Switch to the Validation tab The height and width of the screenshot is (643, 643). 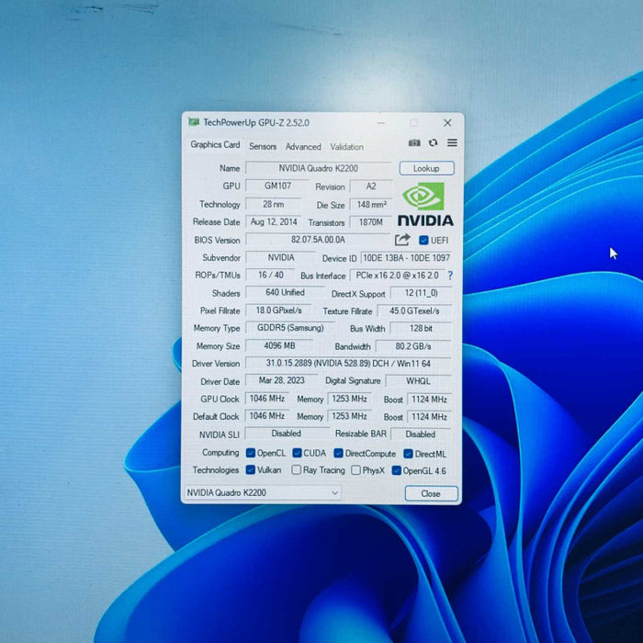[347, 147]
